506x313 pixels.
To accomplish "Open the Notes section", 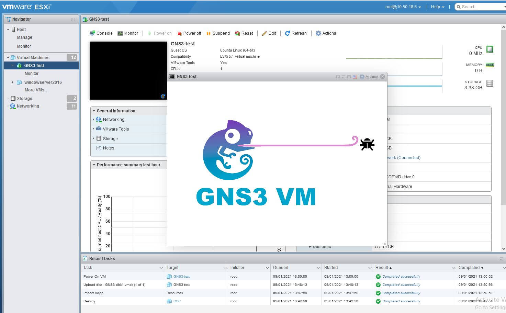I will click(108, 148).
